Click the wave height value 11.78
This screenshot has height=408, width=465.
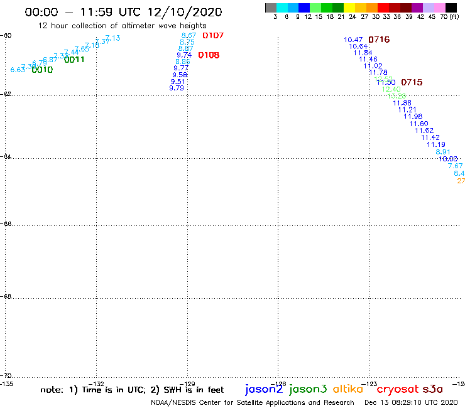tap(378, 73)
